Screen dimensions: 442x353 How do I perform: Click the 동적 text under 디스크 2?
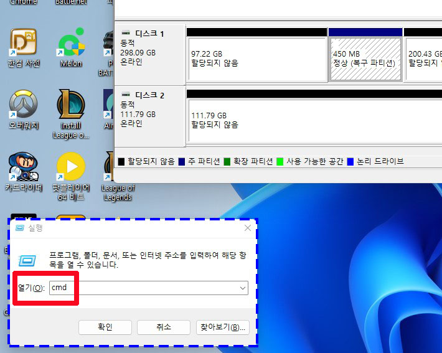pyautogui.click(x=128, y=105)
